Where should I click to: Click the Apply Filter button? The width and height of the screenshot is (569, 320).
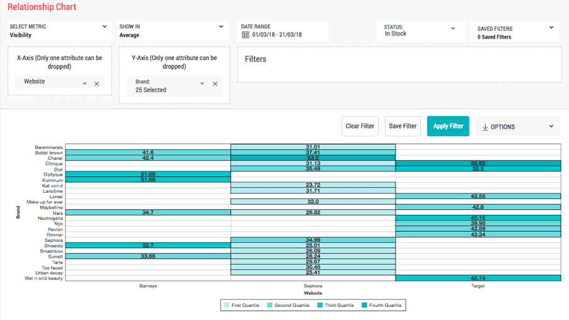(x=448, y=126)
